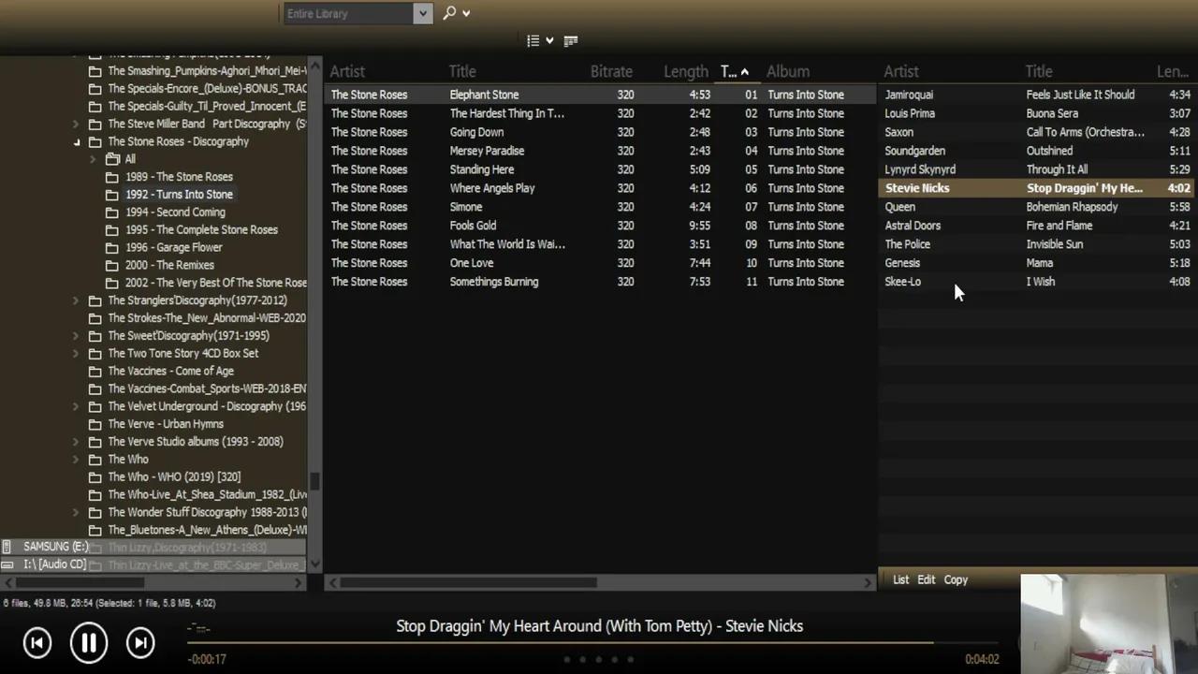Sort tracks by the Album column header
The width and height of the screenshot is (1198, 674).
[788, 71]
